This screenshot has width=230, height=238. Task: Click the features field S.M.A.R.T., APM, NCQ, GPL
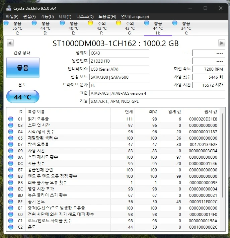[x=157, y=101]
